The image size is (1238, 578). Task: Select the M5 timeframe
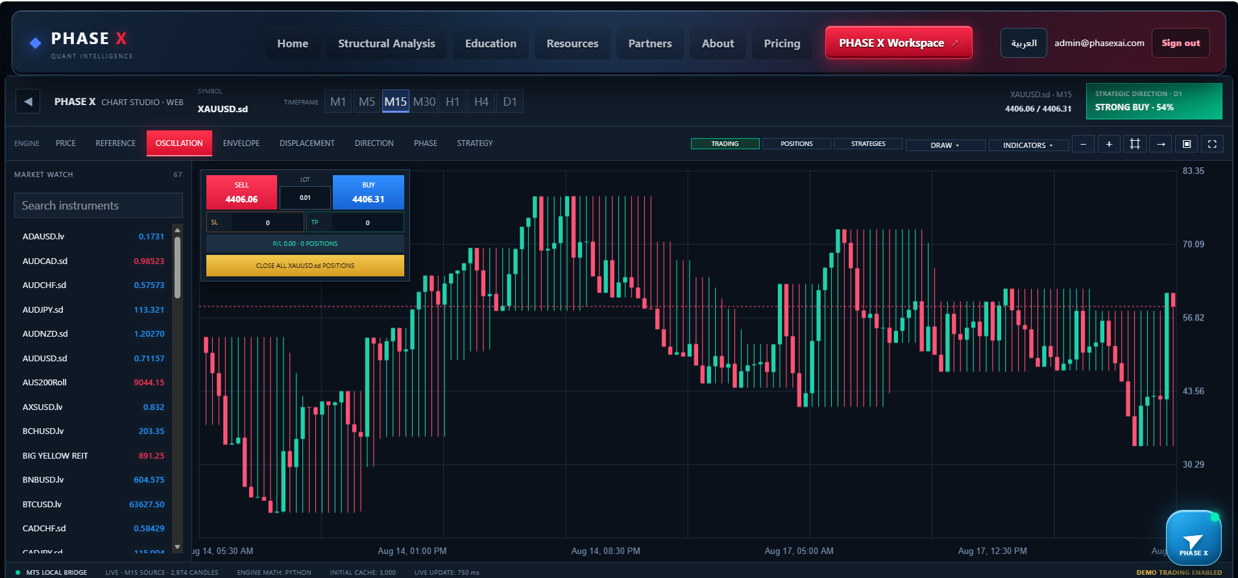point(367,102)
